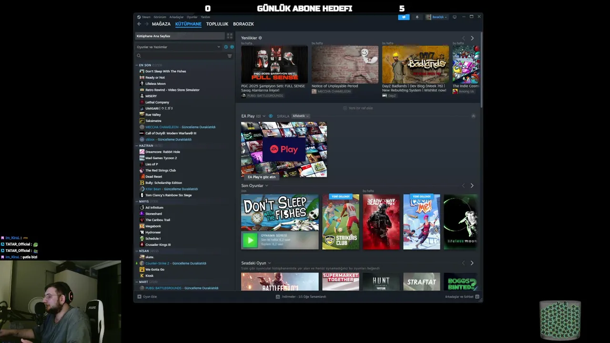
Task: Click the Steam announcements megaphone icon
Action: coord(404,17)
